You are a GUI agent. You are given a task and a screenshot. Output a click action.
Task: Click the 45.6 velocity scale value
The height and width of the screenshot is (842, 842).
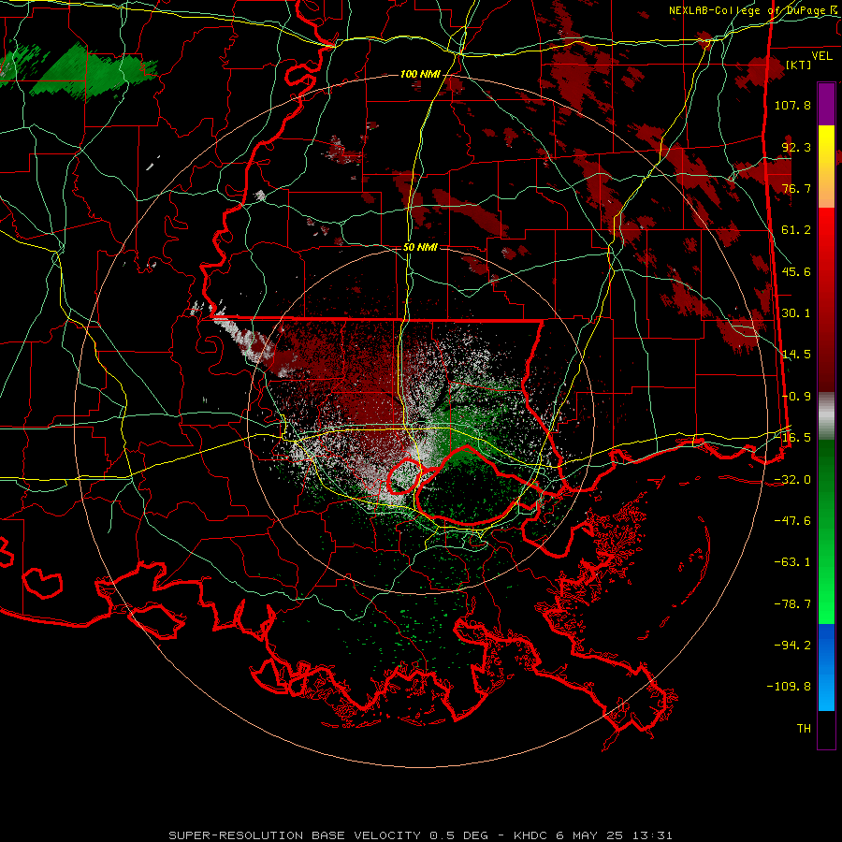796,271
